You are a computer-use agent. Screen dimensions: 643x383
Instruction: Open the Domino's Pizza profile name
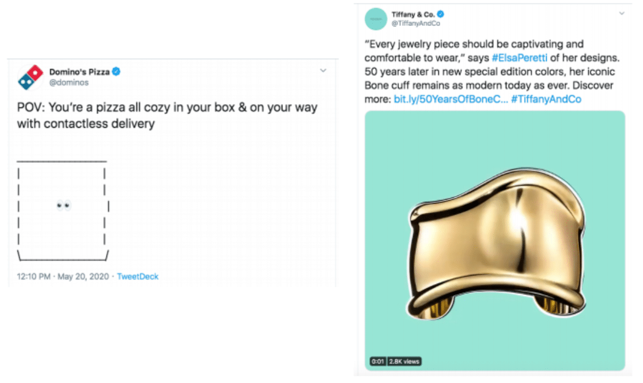point(80,72)
